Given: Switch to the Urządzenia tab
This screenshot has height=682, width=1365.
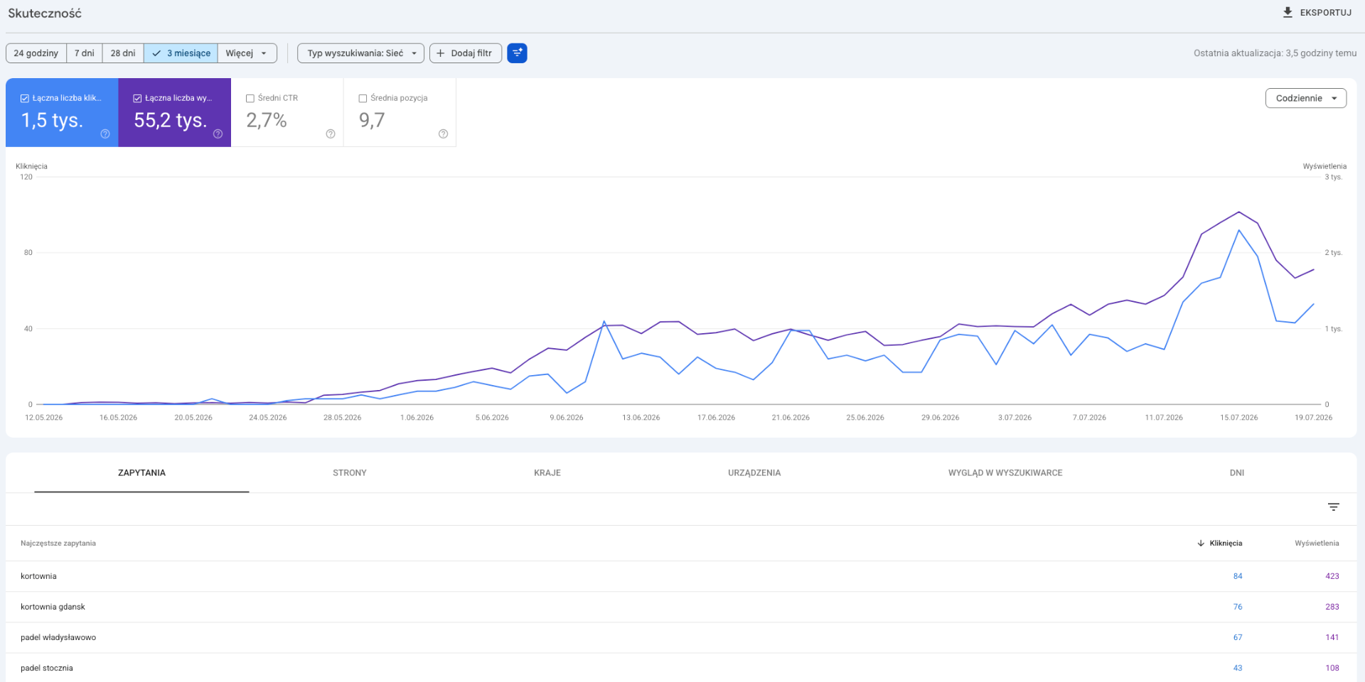Looking at the screenshot, I should pos(754,472).
